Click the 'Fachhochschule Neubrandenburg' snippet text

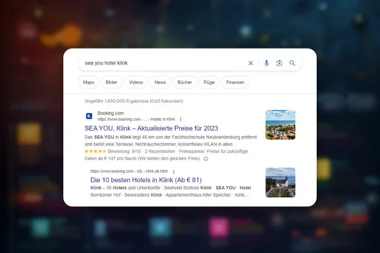(x=207, y=137)
